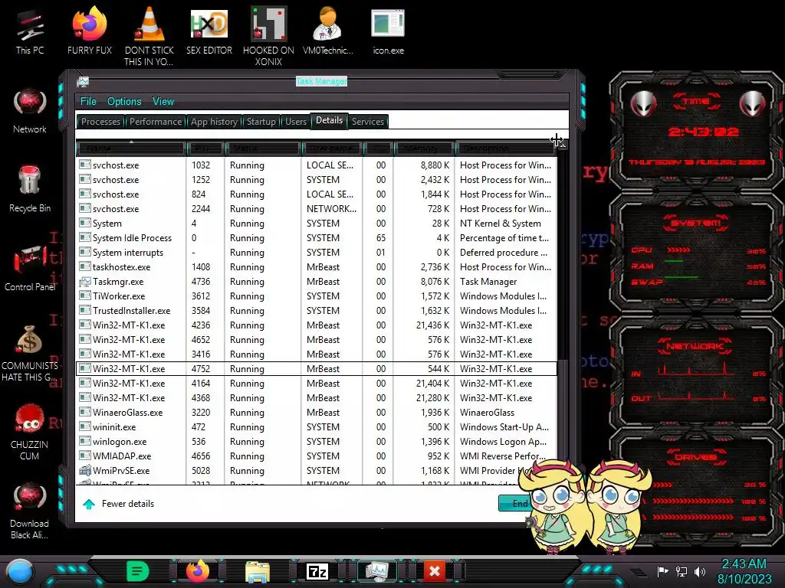Viewport: 785px width, 588px height.
Task: Open the taskbar clock showing 2:43 AM
Action: pyautogui.click(x=744, y=571)
